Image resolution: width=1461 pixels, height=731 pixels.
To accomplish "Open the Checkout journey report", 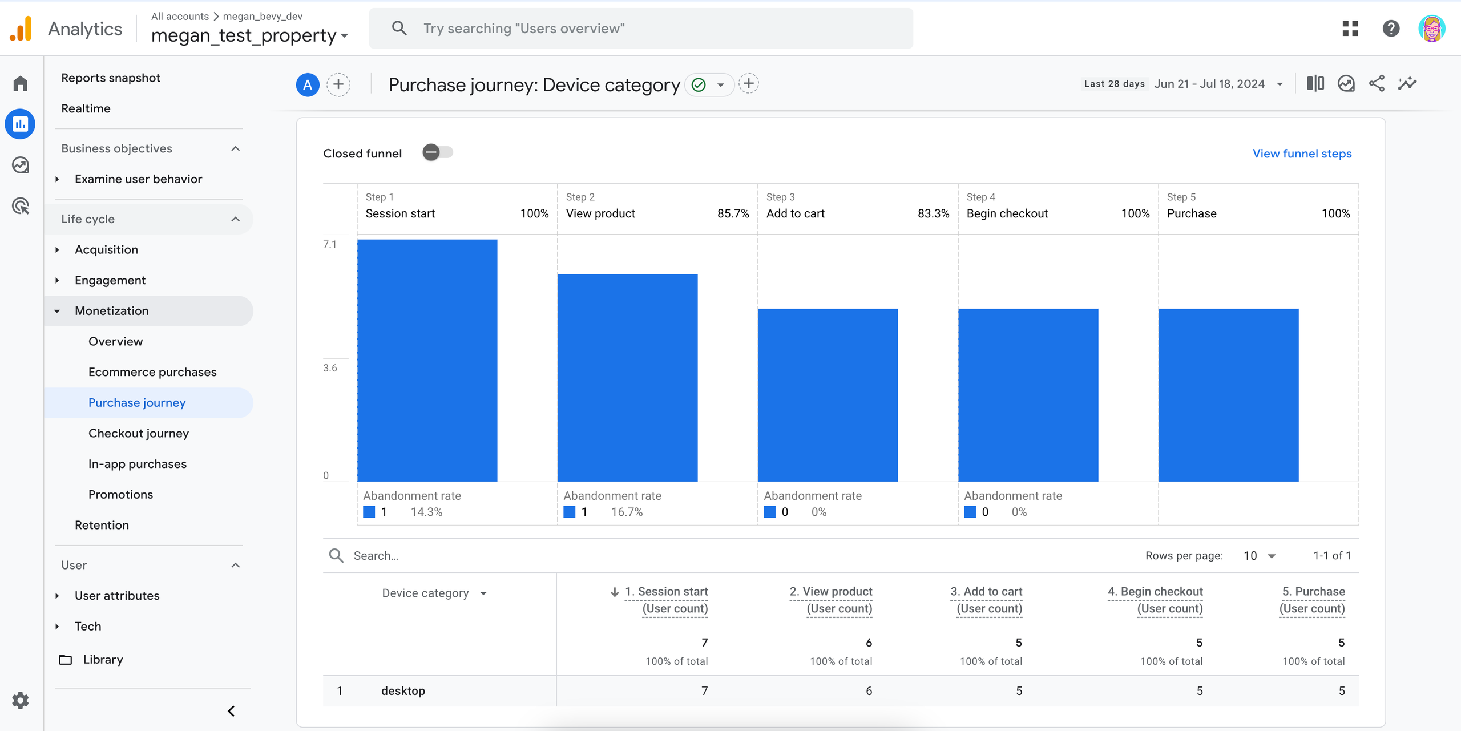I will pyautogui.click(x=138, y=433).
